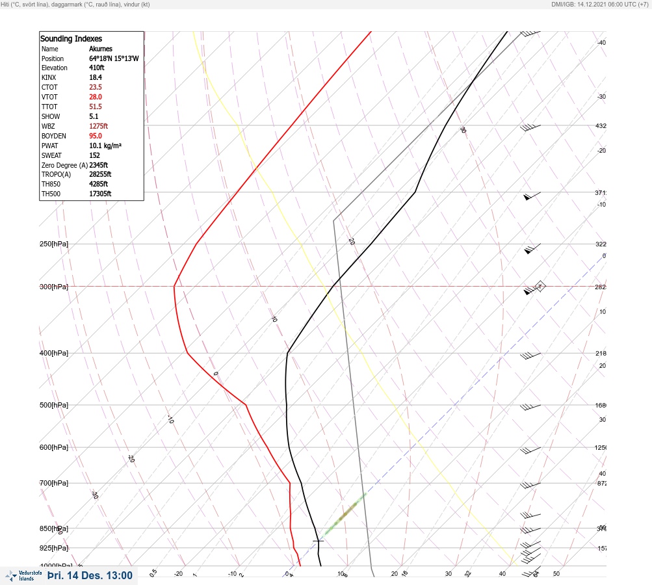Click the 500[hPa] pressure label
652x585 pixels.
54,405
